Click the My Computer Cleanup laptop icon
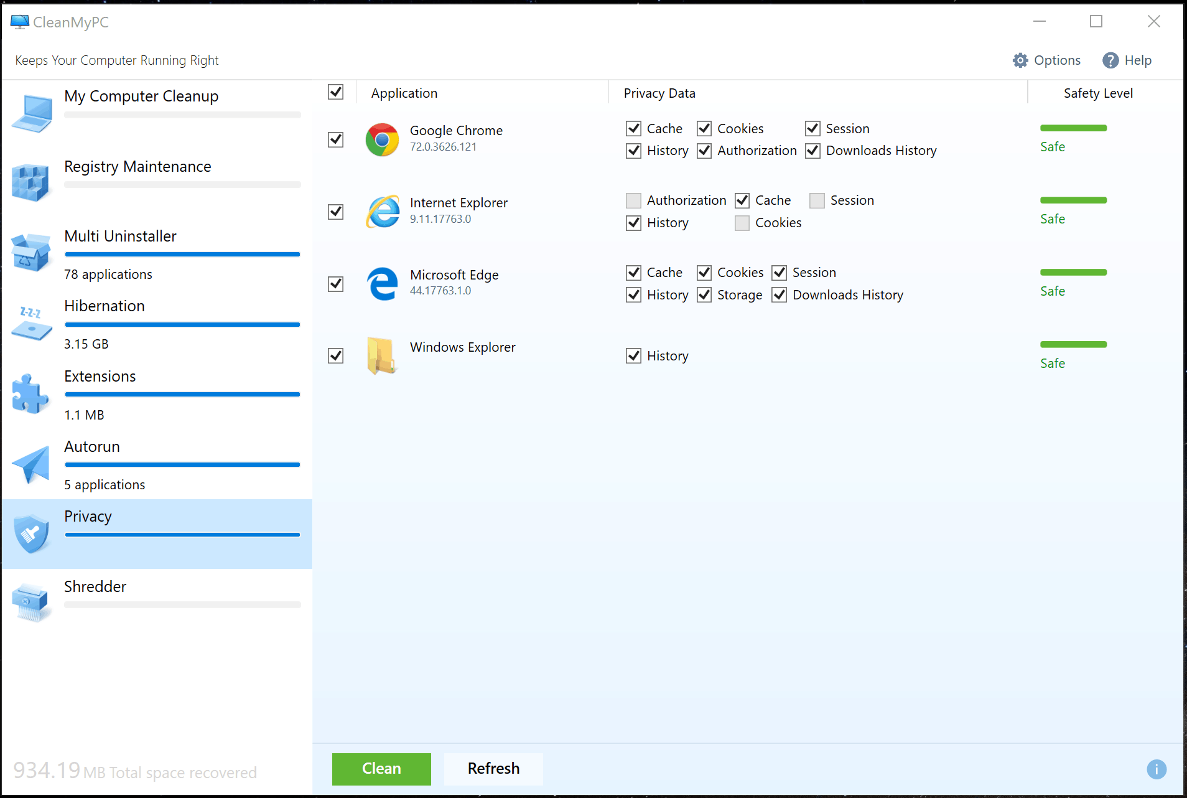Image resolution: width=1187 pixels, height=798 pixels. coord(32,114)
